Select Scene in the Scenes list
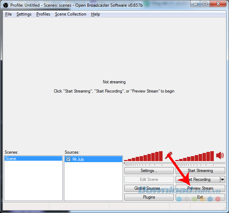The image size is (229, 213). point(33,159)
